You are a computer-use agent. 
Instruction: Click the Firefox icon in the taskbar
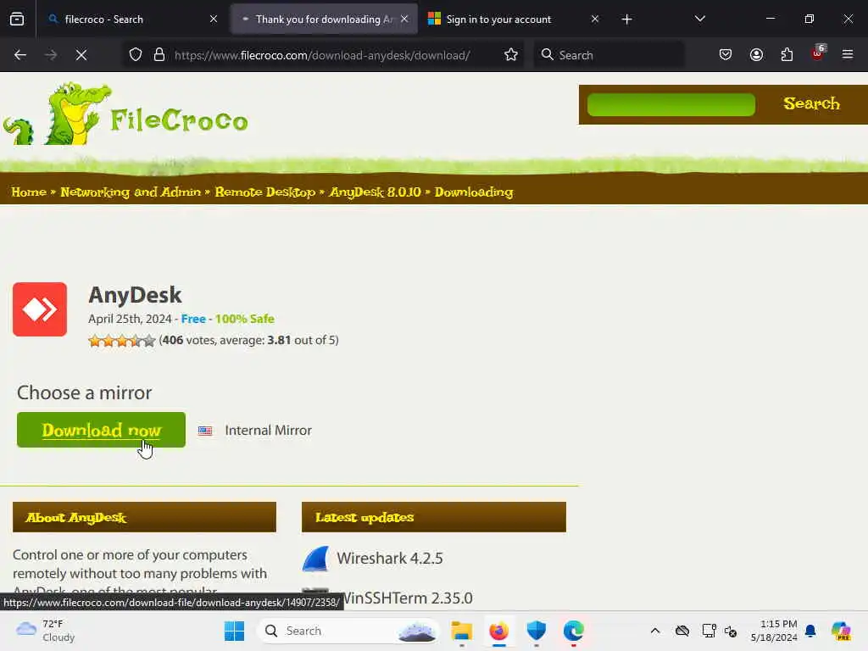498,631
